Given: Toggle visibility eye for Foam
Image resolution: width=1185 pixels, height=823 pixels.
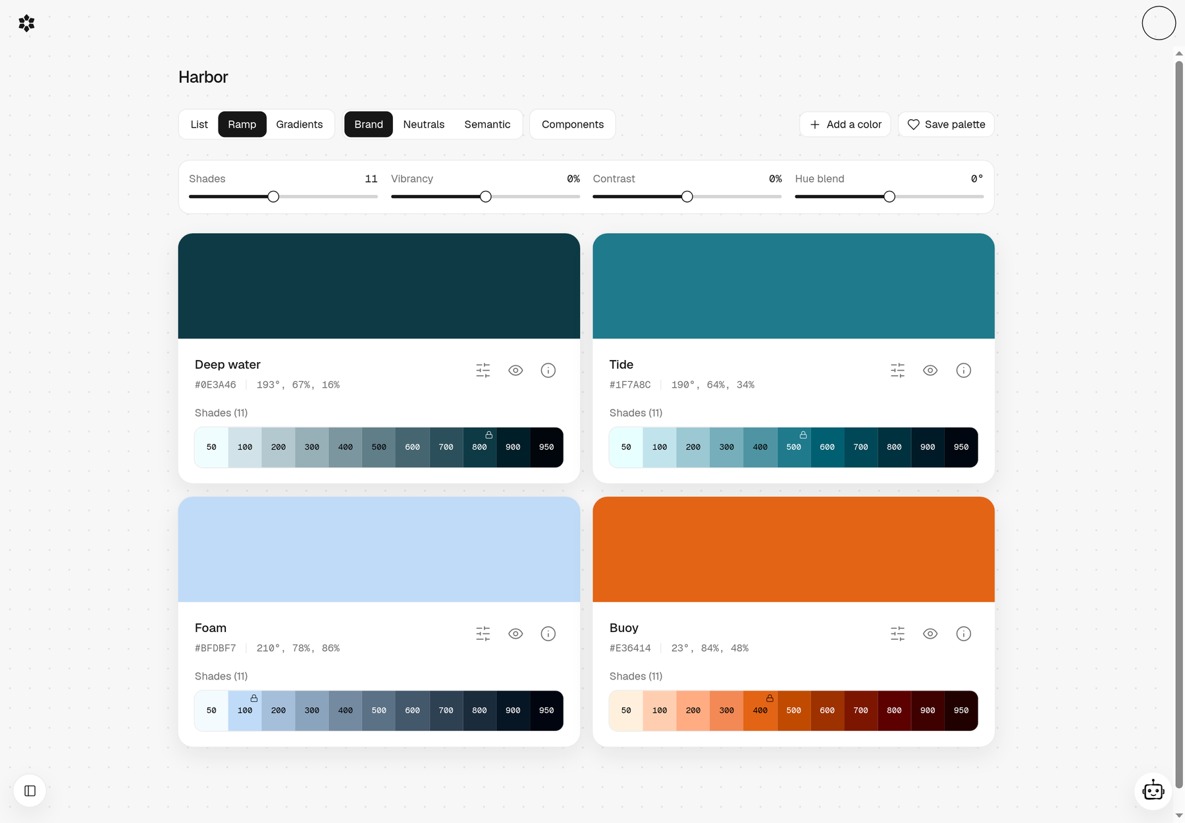Looking at the screenshot, I should click(516, 634).
